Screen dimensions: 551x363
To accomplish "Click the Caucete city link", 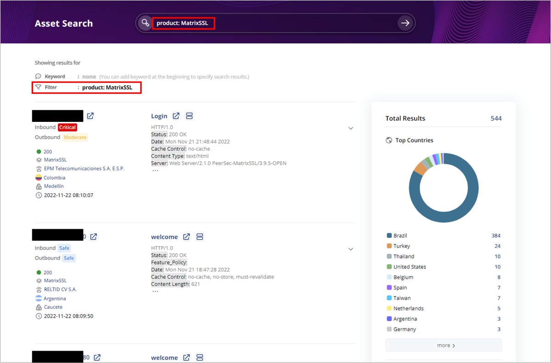I will click(x=53, y=307).
